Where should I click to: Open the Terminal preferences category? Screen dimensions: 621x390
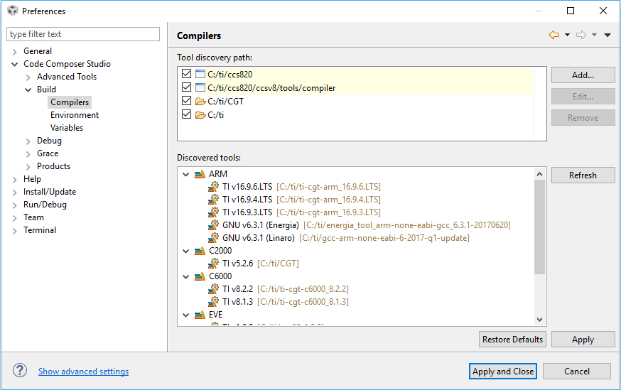pos(40,230)
